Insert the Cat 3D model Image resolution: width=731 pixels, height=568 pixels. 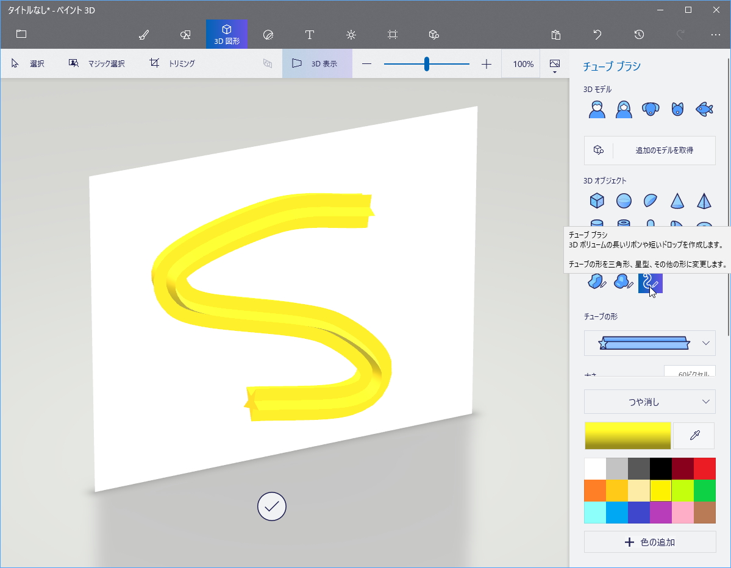[x=677, y=110]
